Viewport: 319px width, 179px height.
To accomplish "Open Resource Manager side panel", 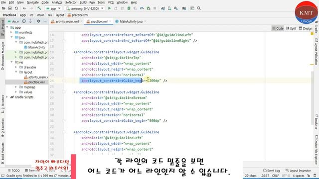I will (x=2, y=56).
